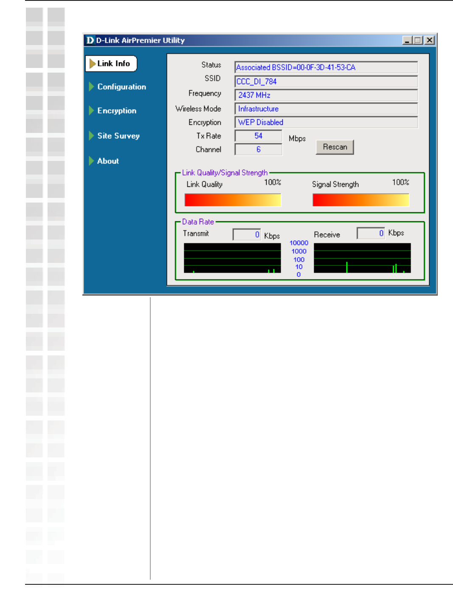Open the Link Info tab
The image size is (453, 592).
point(111,64)
